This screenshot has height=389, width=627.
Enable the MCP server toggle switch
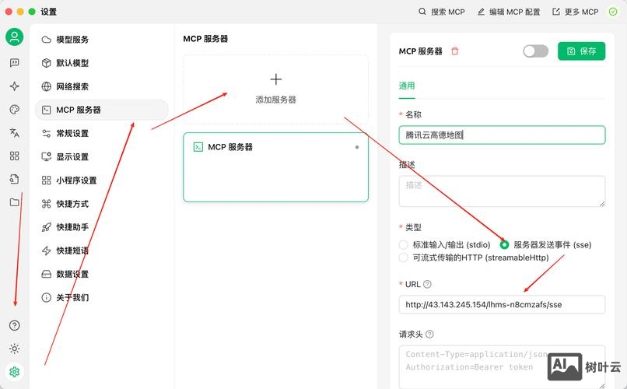point(535,51)
